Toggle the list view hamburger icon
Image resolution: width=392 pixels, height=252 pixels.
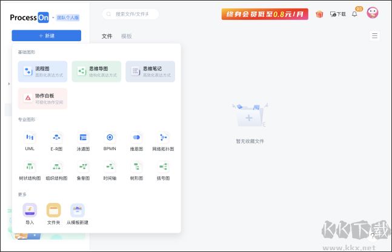pos(374,36)
